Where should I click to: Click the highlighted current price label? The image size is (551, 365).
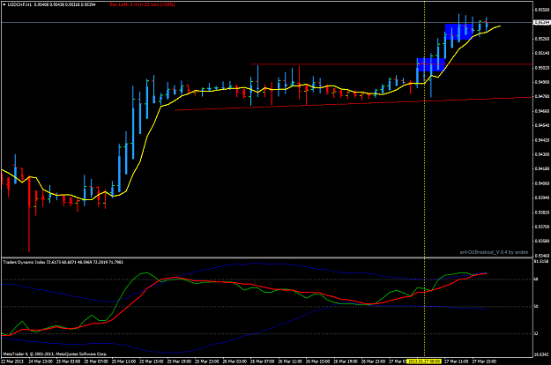tap(541, 23)
